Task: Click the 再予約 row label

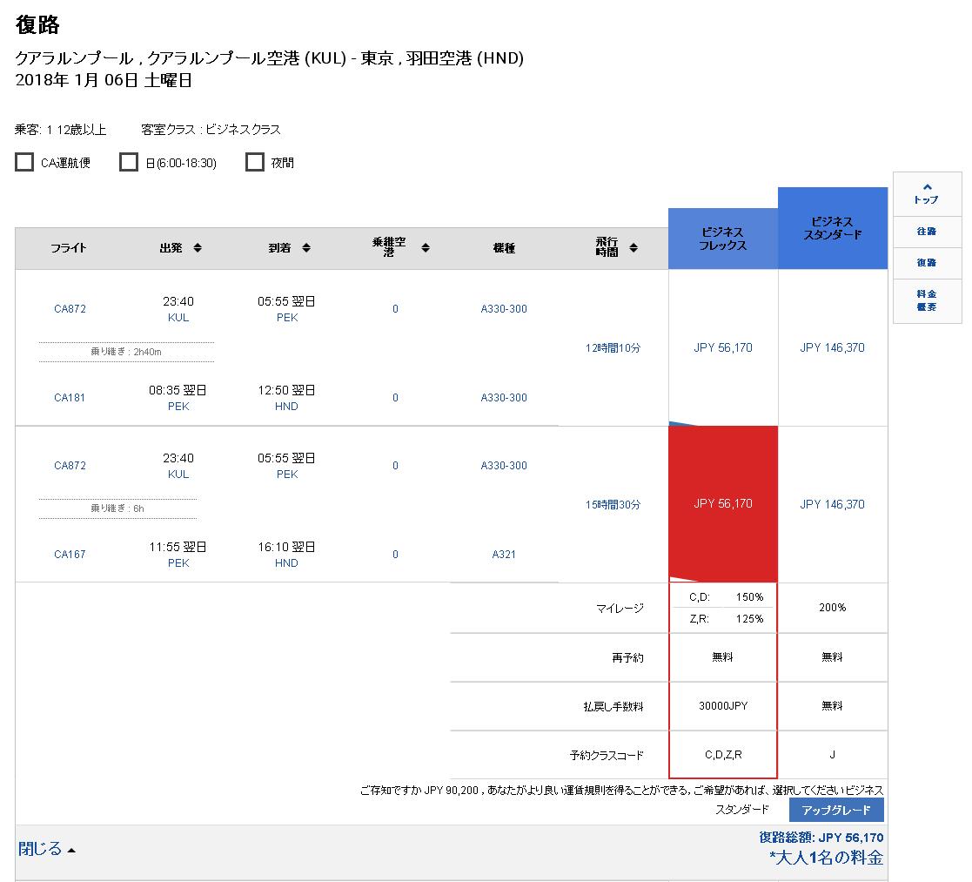Action: coord(627,657)
